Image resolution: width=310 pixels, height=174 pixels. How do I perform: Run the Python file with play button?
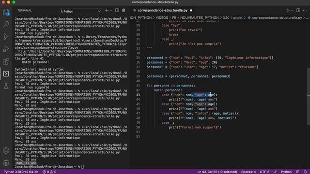click(x=288, y=11)
